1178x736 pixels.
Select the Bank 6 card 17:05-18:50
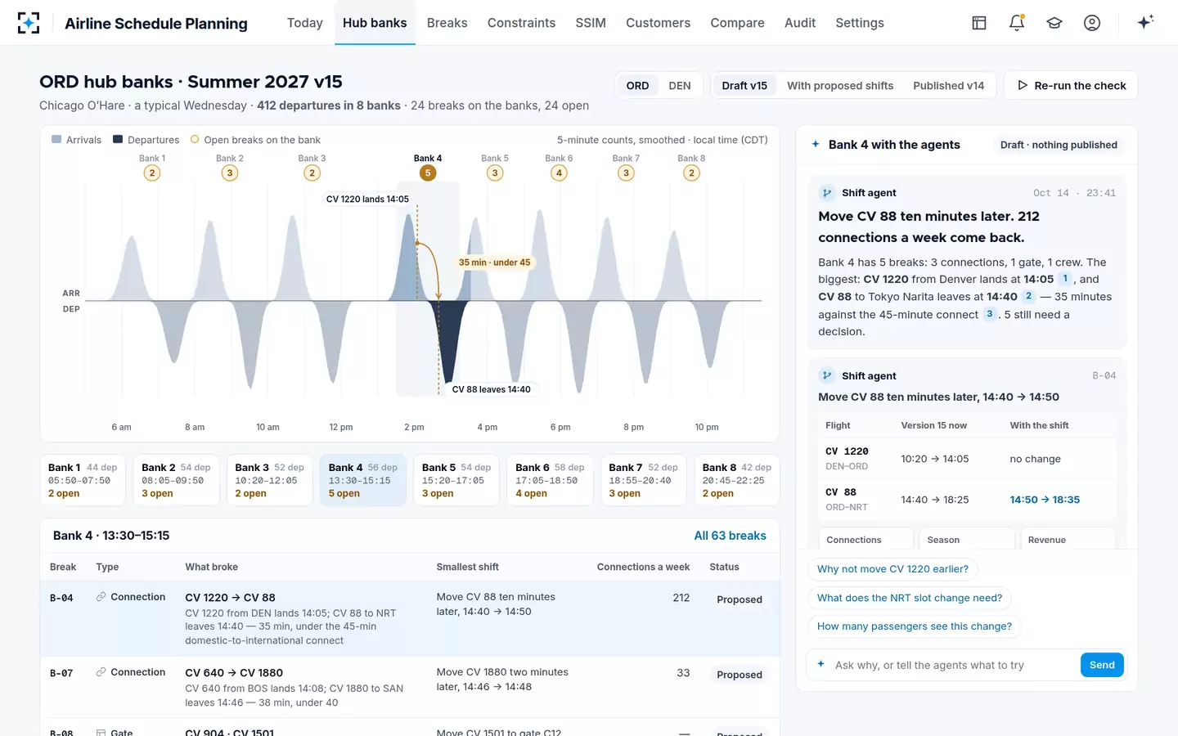(550, 480)
